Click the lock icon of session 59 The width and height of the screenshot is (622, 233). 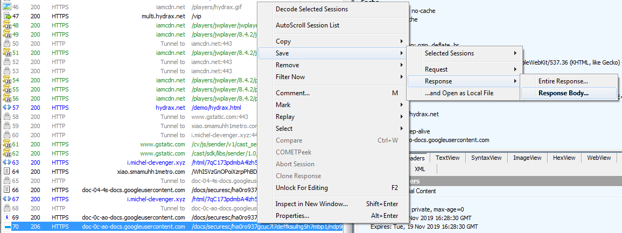pyautogui.click(x=7, y=126)
